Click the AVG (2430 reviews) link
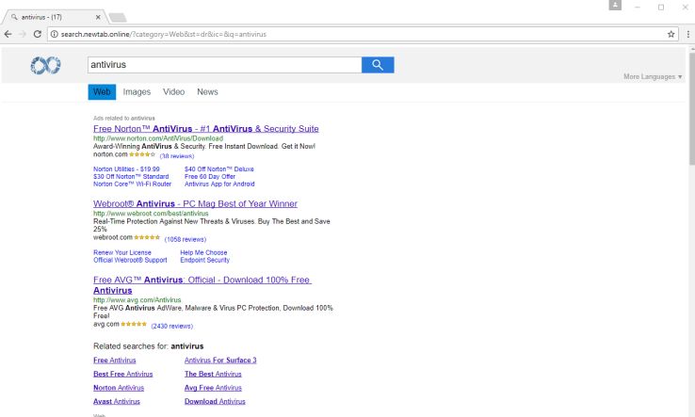The height and width of the screenshot is (417, 695). click(172, 326)
